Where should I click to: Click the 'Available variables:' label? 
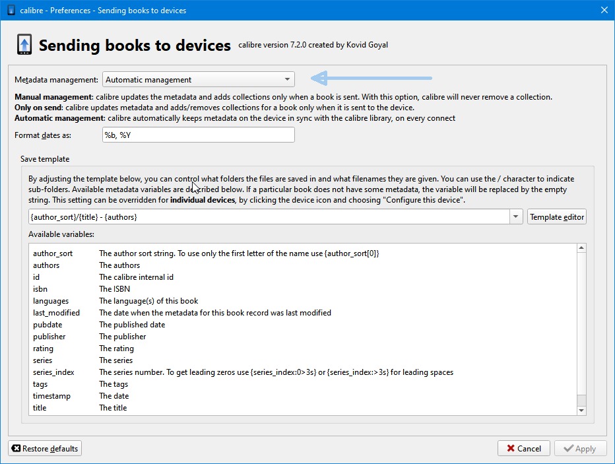coord(61,234)
